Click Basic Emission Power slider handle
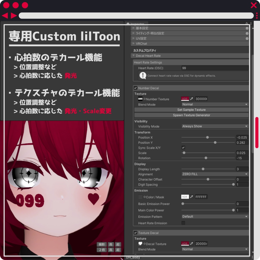The width and height of the screenshot is (260, 260). click(183, 204)
